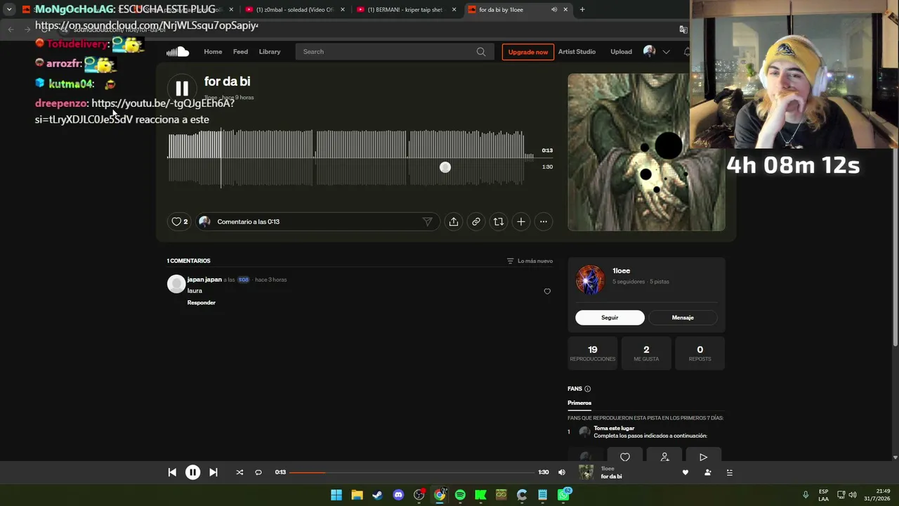Follow the artist from the player bar
This screenshot has height=506, width=899.
point(708,472)
